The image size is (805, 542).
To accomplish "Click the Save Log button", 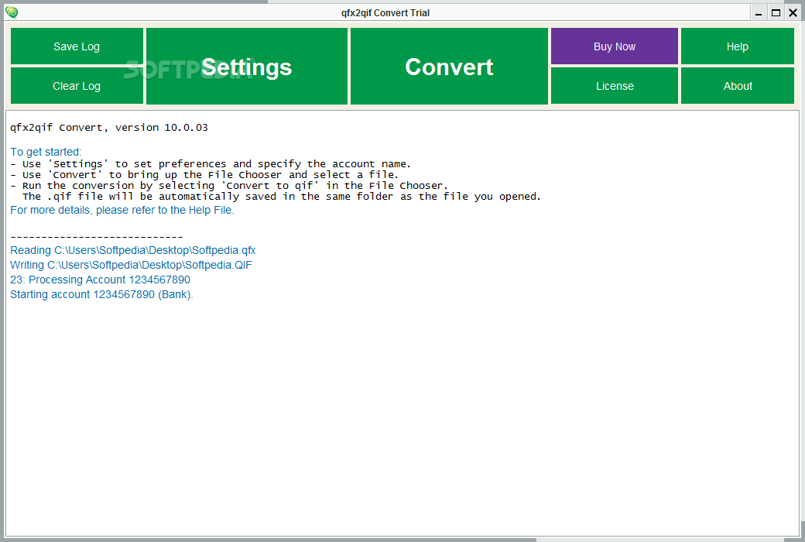I will [x=77, y=46].
